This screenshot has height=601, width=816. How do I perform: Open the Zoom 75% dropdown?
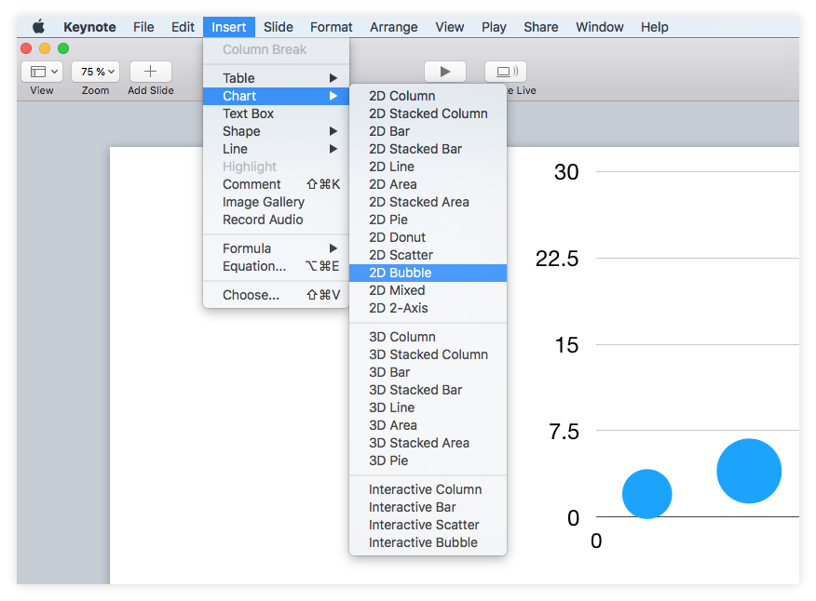(x=95, y=71)
